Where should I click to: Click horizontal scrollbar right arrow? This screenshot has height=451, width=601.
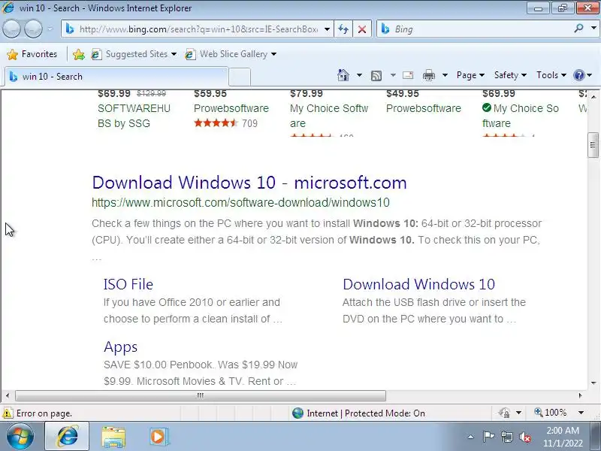click(x=580, y=395)
